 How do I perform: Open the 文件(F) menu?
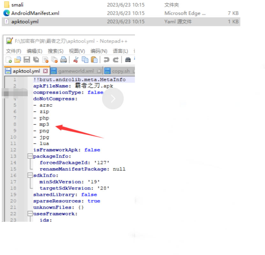point(13,51)
